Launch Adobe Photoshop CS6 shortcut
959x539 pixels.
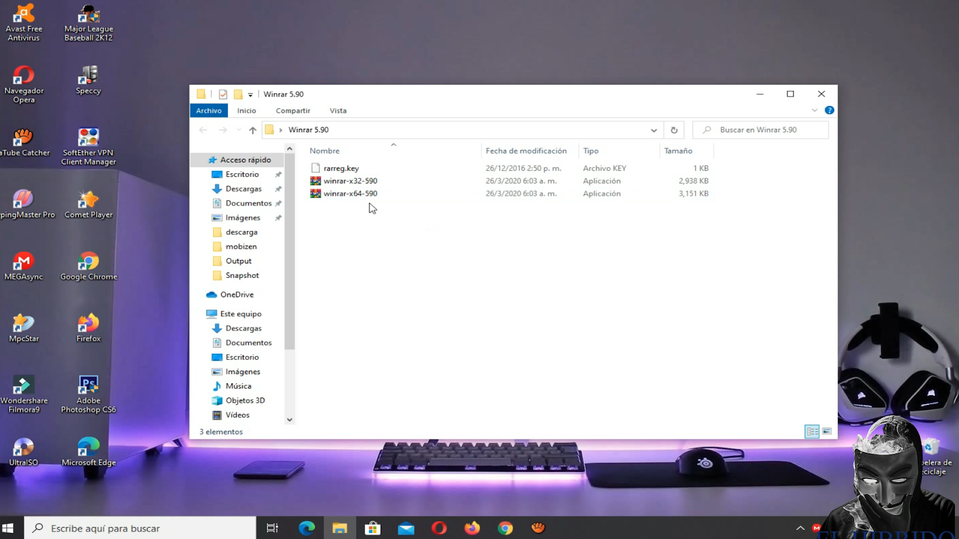pyautogui.click(x=89, y=395)
